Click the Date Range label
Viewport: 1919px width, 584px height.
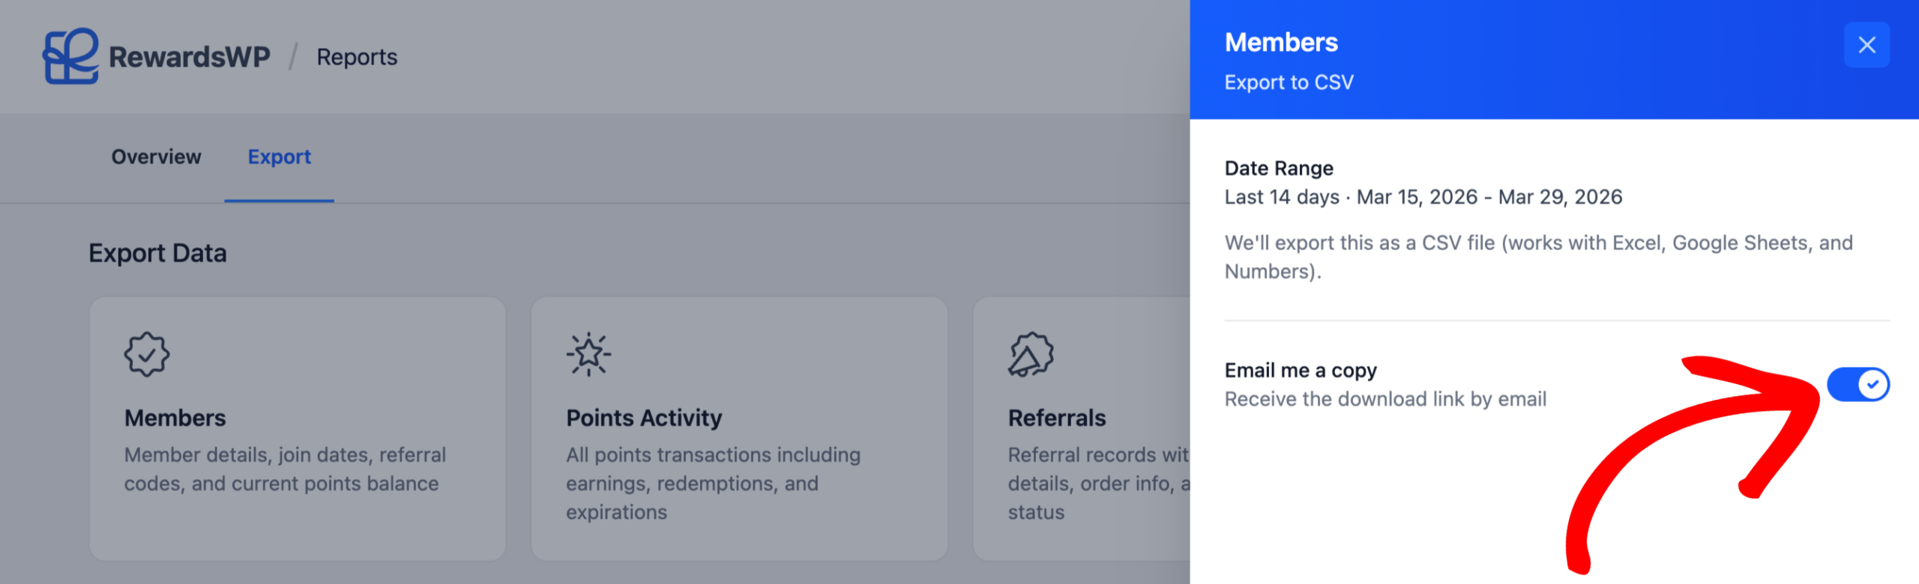click(x=1279, y=168)
